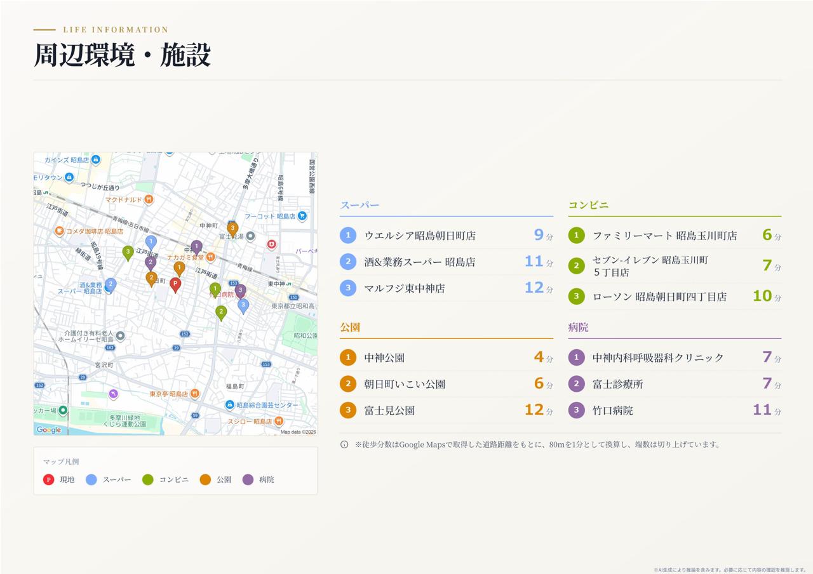The width and height of the screenshot is (813, 574).
Task: Click the ウエルシア昭島朝日町店 list entry
Action: pos(447,236)
